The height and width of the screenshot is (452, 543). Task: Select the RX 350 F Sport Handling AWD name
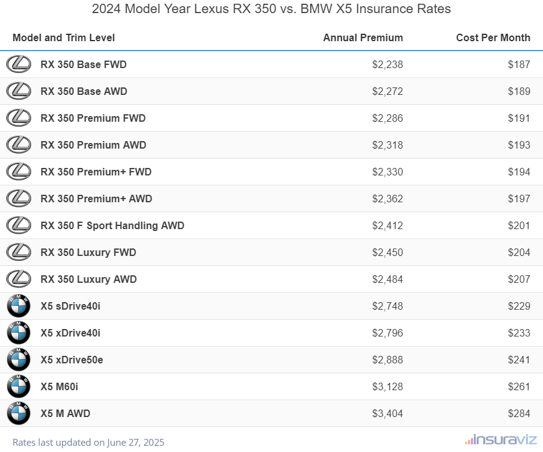(112, 225)
